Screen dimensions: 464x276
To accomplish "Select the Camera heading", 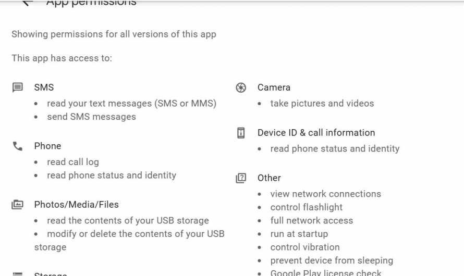I will point(274,87).
